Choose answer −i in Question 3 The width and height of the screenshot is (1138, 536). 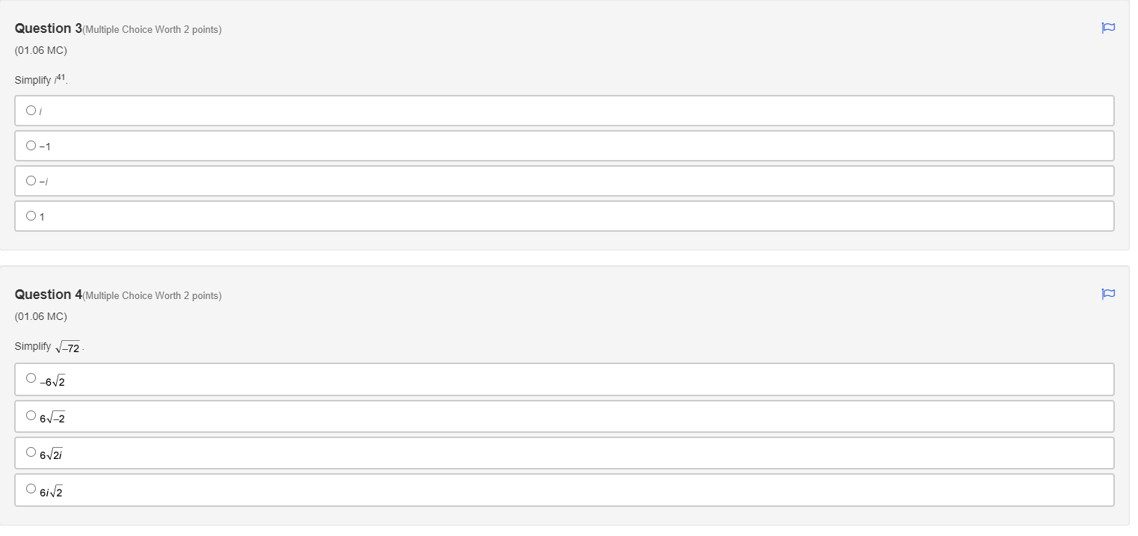coord(31,180)
